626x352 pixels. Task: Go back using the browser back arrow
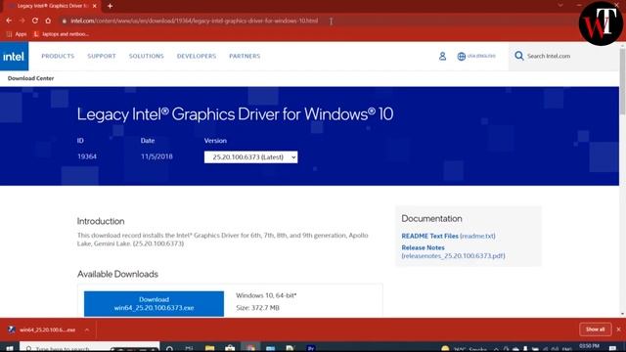point(9,21)
